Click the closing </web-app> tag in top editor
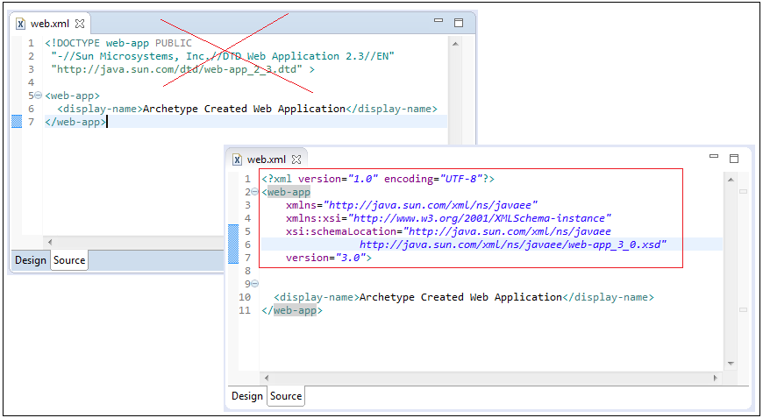763x418 pixels. coord(75,122)
